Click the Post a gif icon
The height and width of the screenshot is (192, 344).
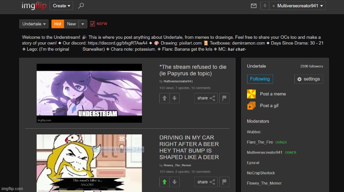pos(251,106)
